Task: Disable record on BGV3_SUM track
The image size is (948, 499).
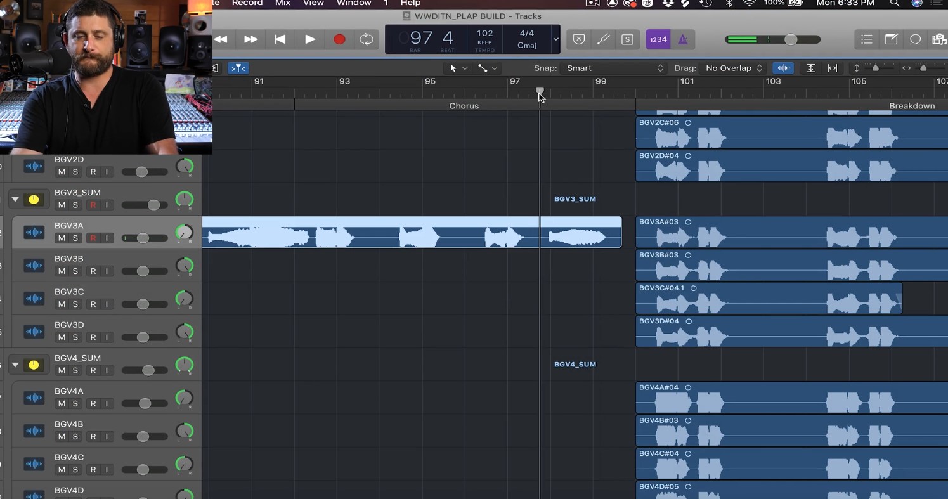Action: pyautogui.click(x=93, y=205)
